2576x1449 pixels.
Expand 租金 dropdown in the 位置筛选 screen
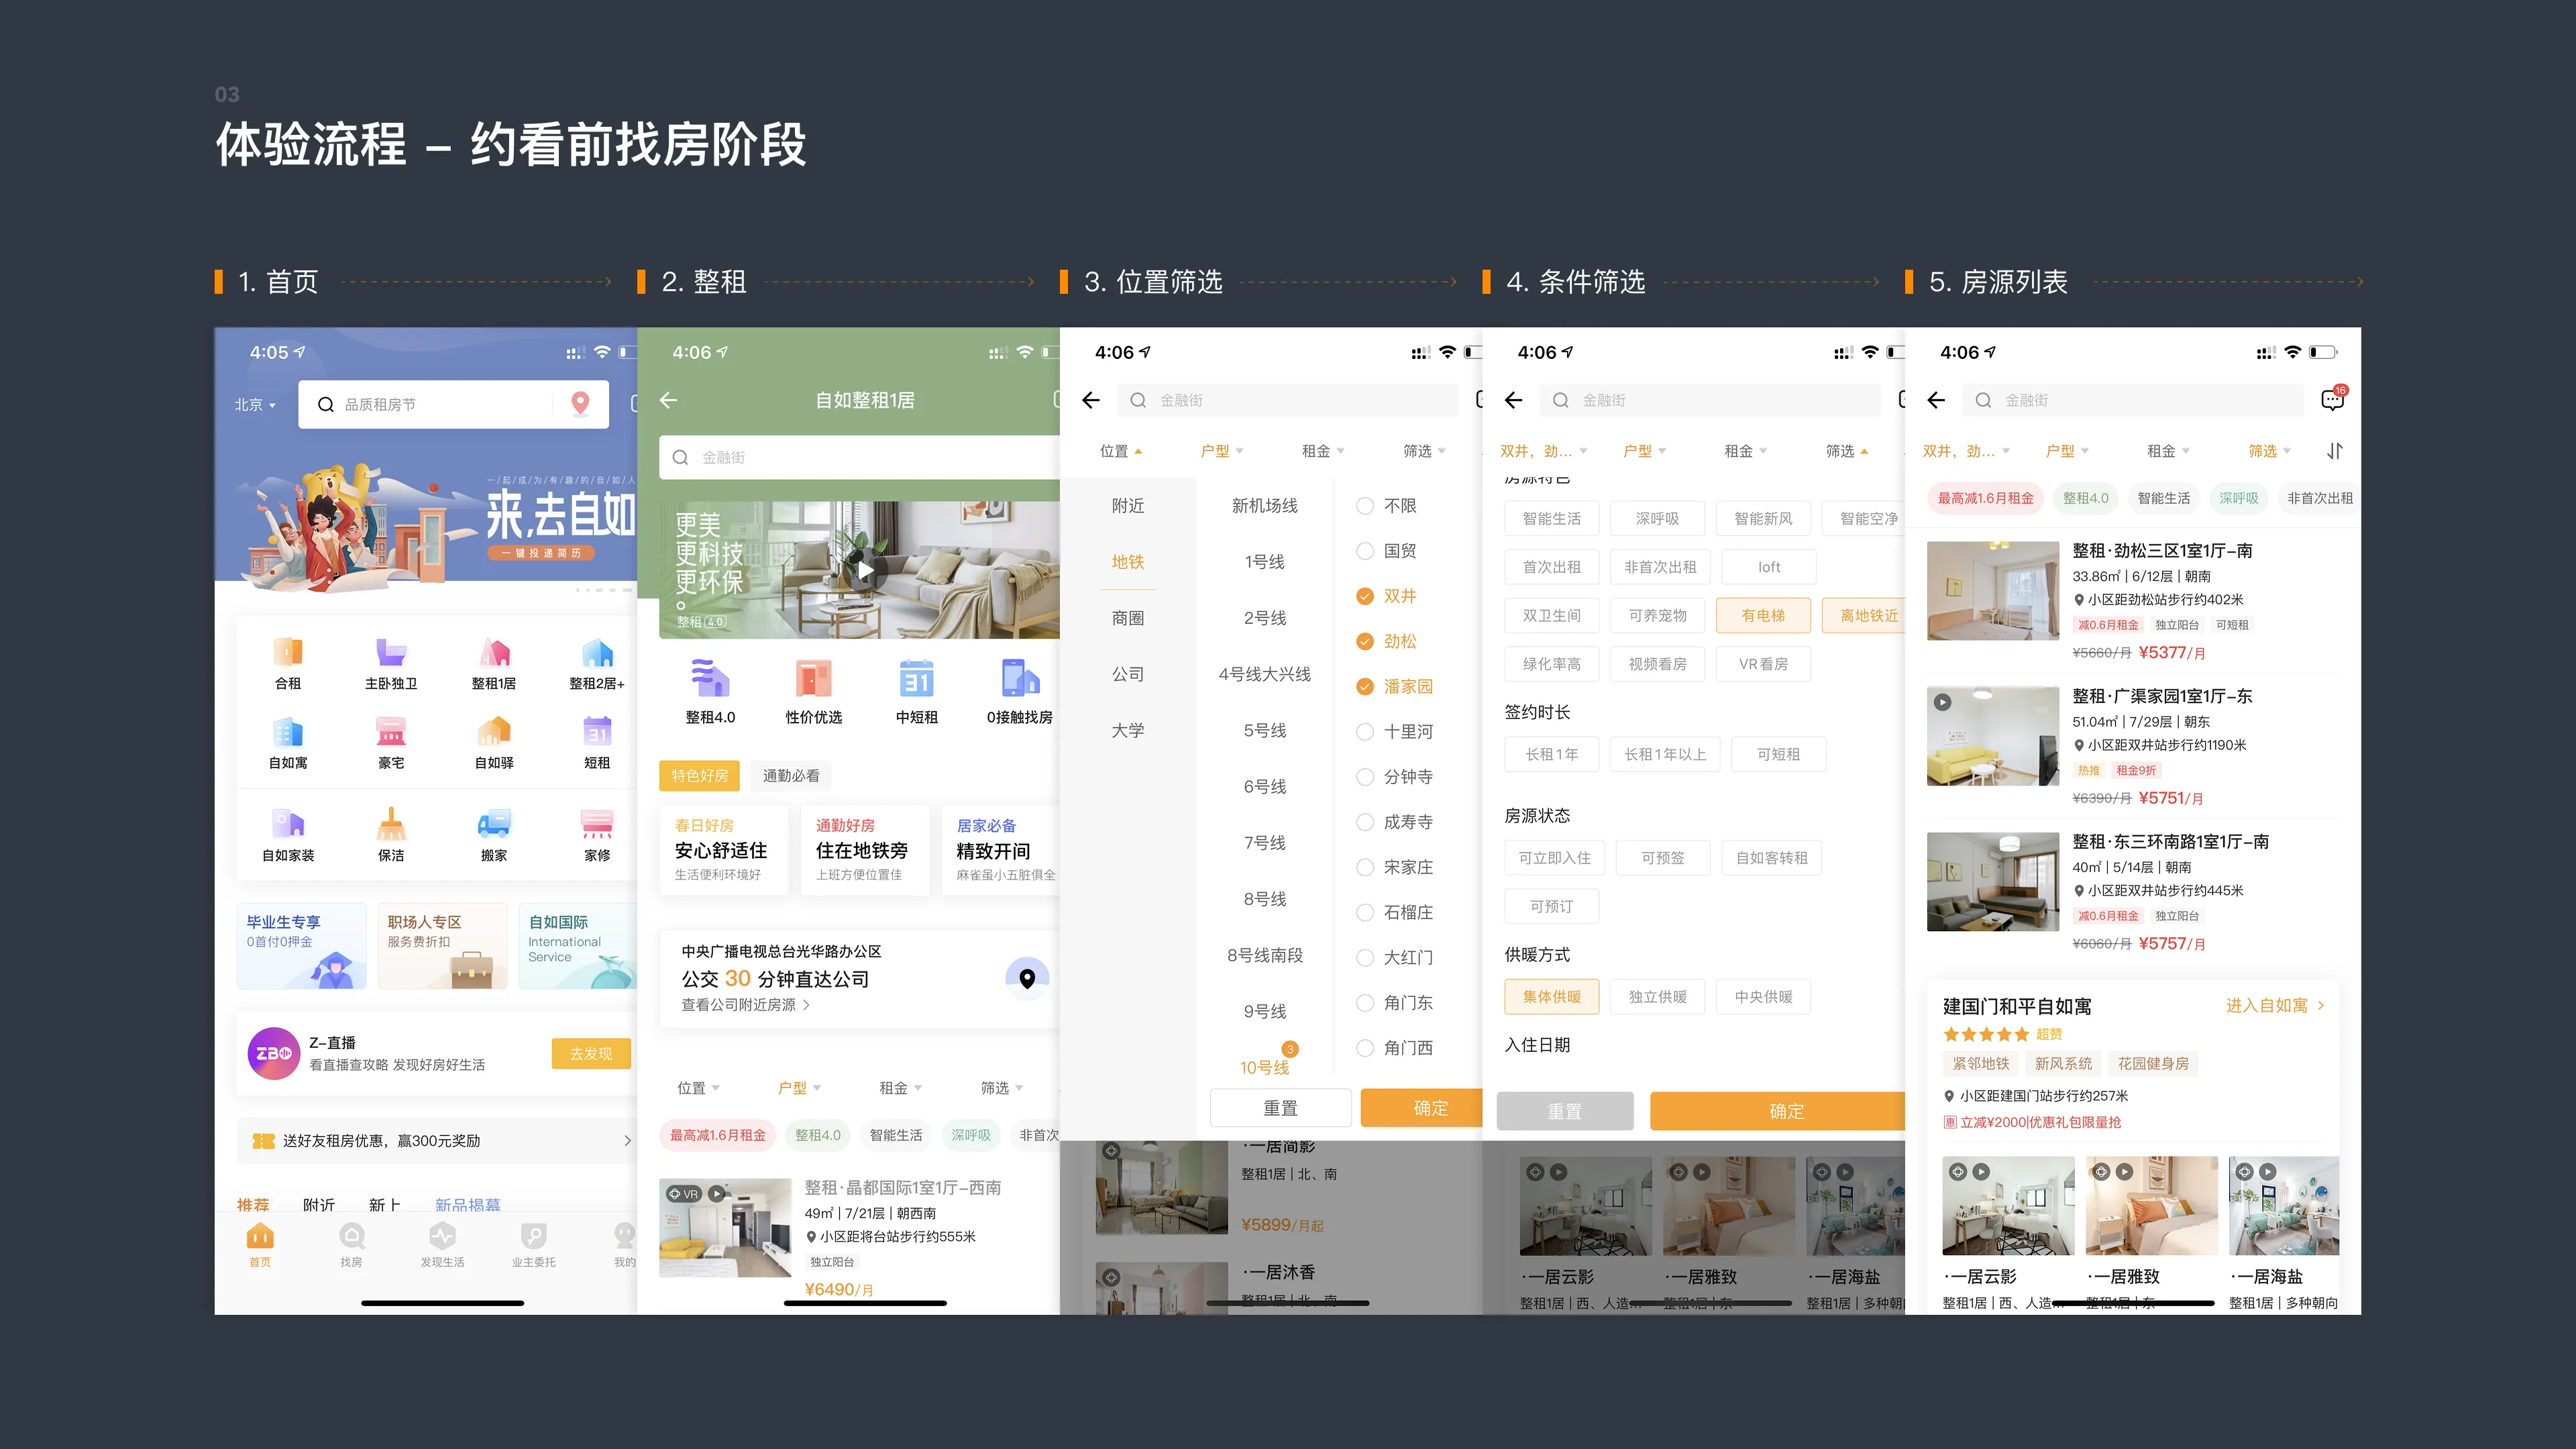click(1323, 451)
